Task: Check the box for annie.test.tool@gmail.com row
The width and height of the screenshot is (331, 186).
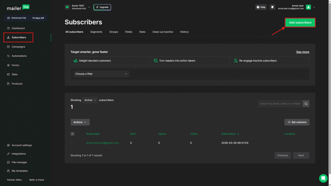Action: (x=72, y=143)
